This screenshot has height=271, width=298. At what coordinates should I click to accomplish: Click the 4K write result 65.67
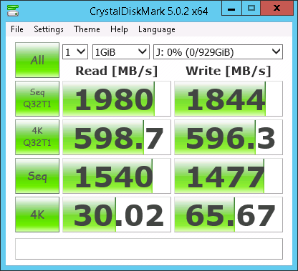pyautogui.click(x=229, y=215)
